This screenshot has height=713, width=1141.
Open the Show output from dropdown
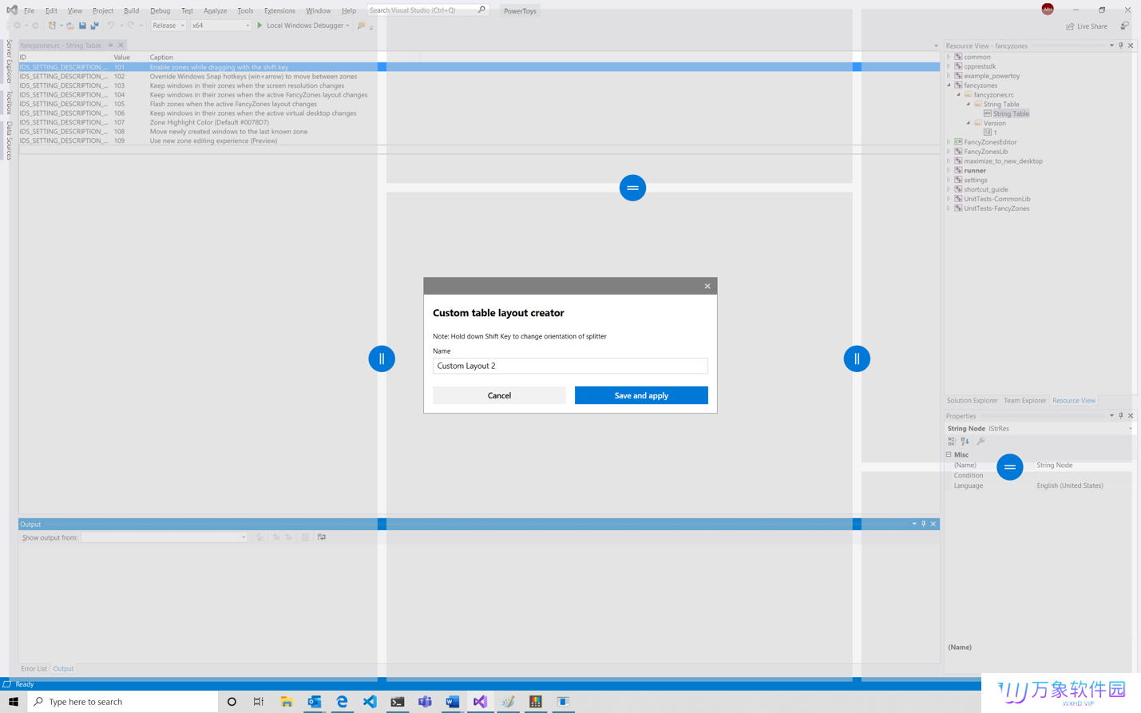164,537
